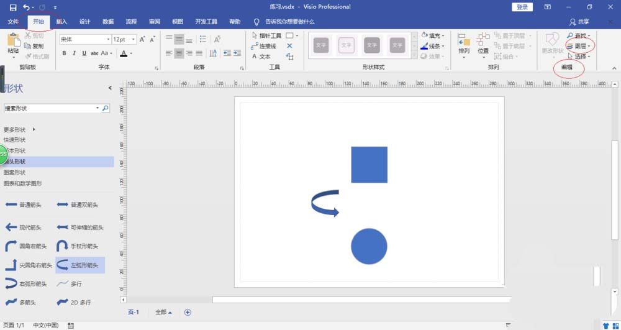The height and width of the screenshot is (330, 621).
Task: Pick the 现代箭头 stencil shape
Action: tap(24, 227)
